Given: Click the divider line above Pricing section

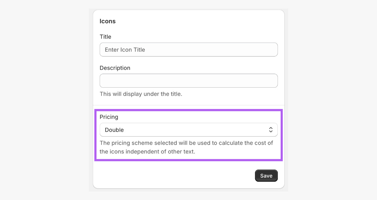Looking at the screenshot, I should coord(188,105).
